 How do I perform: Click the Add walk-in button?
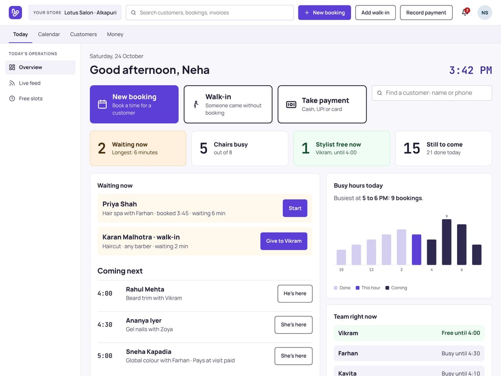pos(375,12)
